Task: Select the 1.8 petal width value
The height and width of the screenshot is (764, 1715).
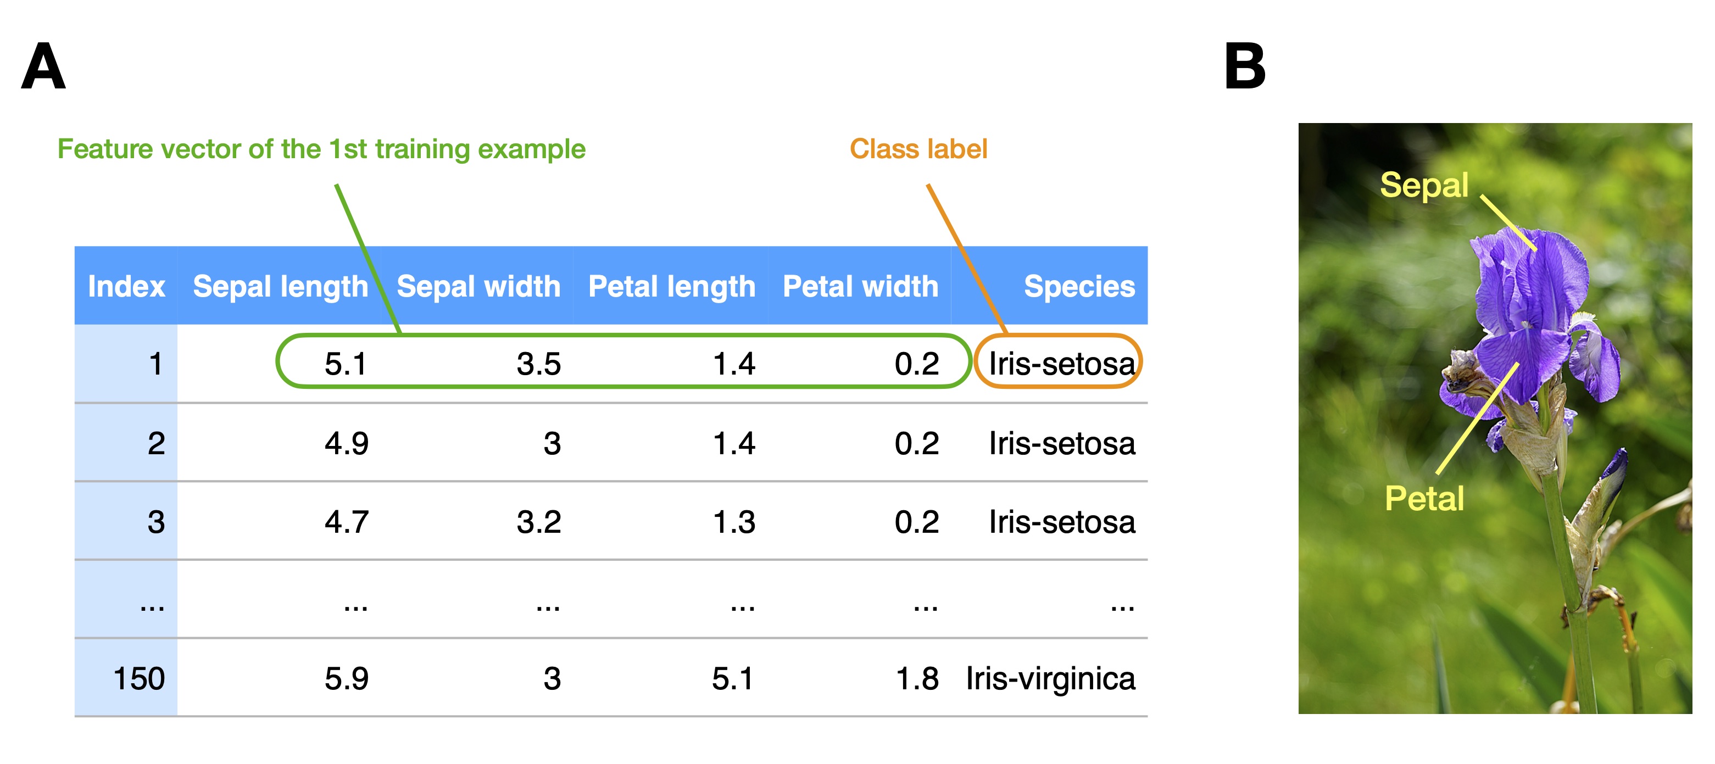Action: [x=917, y=679]
